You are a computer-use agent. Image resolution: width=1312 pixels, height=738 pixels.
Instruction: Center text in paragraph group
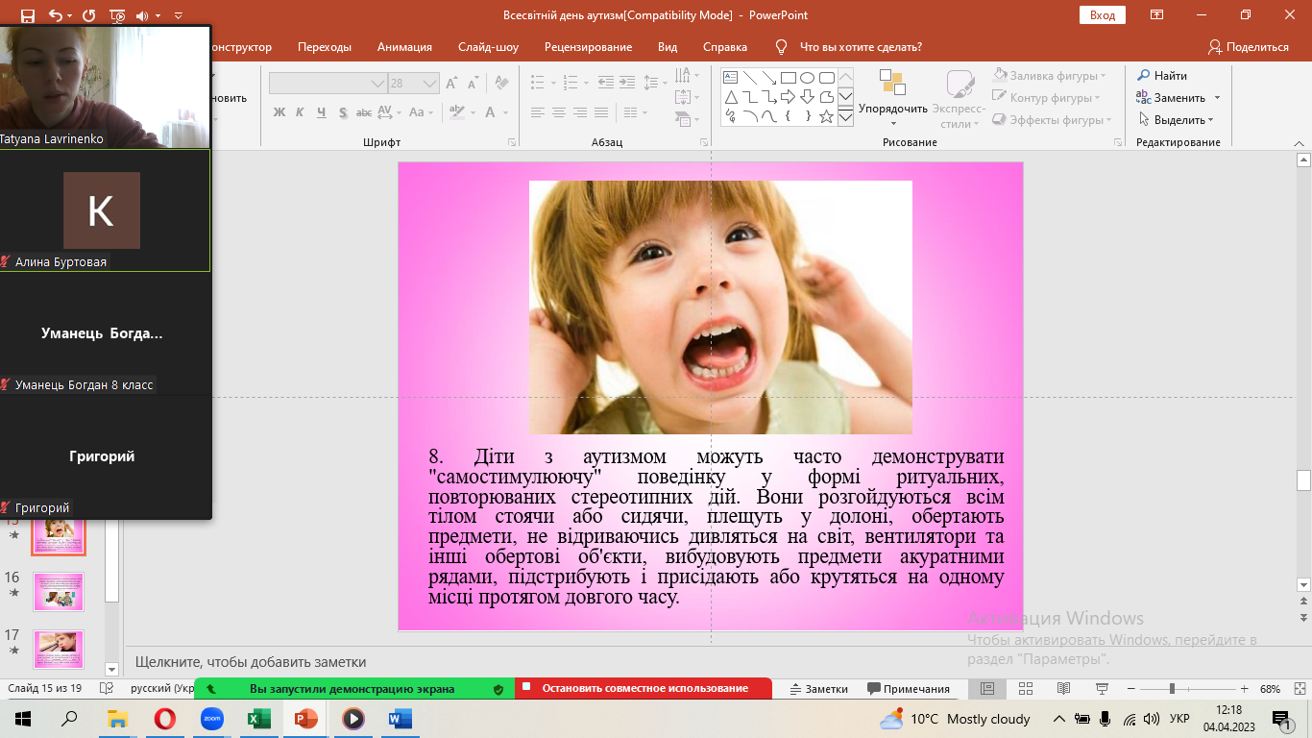coord(559,112)
